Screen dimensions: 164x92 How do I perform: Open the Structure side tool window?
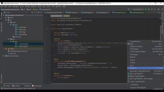click(1, 27)
